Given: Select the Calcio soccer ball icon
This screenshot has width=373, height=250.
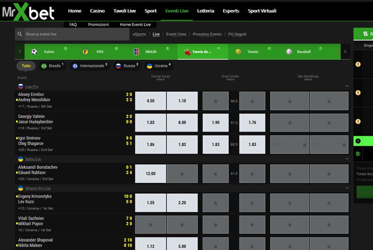Looking at the screenshot, I should tap(34, 52).
